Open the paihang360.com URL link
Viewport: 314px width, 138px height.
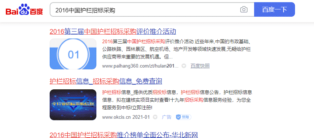click(x=140, y=66)
